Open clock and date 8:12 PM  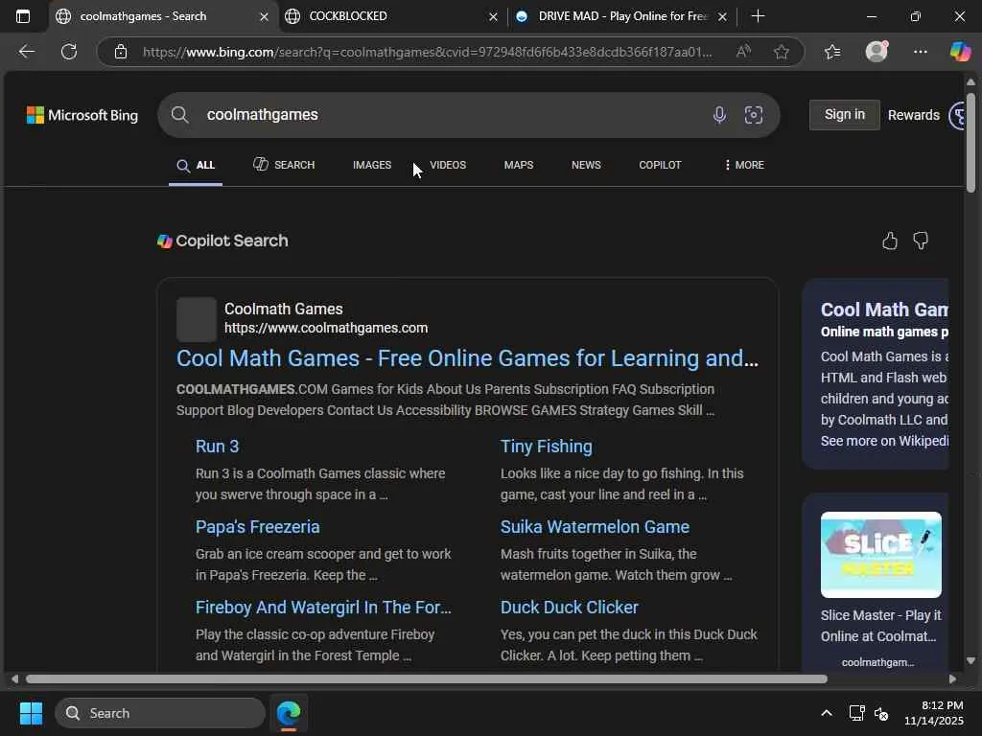pos(934,713)
